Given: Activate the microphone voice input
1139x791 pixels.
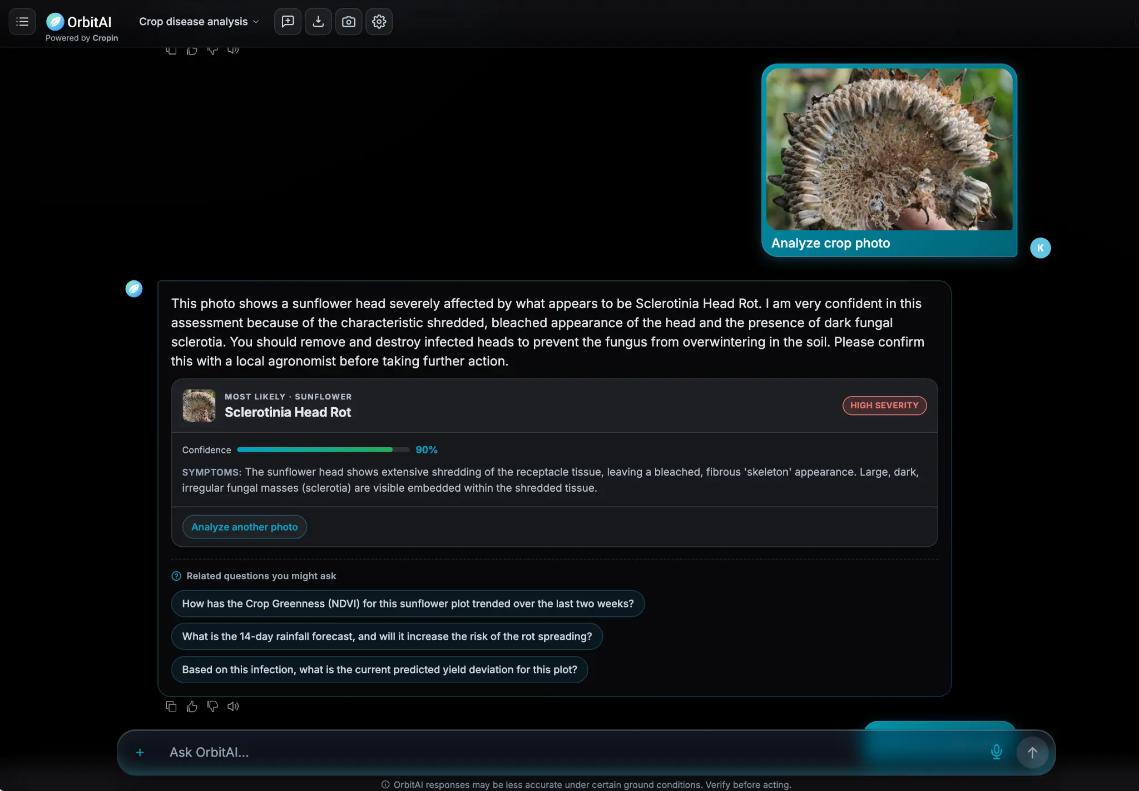Looking at the screenshot, I should click(x=997, y=753).
